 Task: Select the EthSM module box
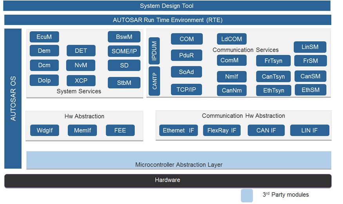[310, 90]
